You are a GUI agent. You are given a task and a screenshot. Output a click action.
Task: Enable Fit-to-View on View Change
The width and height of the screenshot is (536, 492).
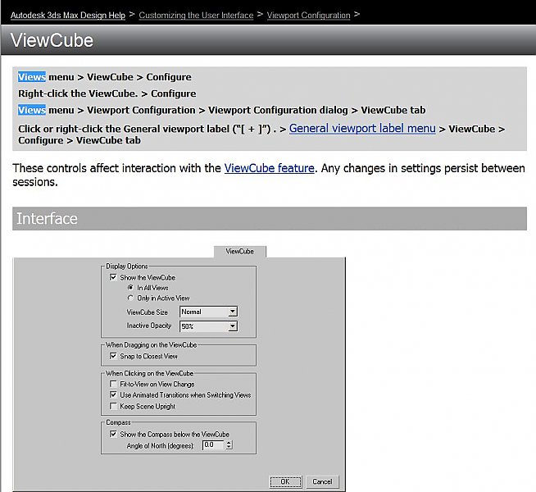coord(113,384)
